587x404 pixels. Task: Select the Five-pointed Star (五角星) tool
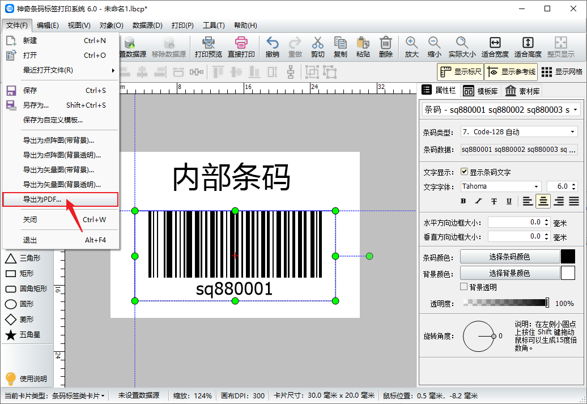[x=23, y=335]
